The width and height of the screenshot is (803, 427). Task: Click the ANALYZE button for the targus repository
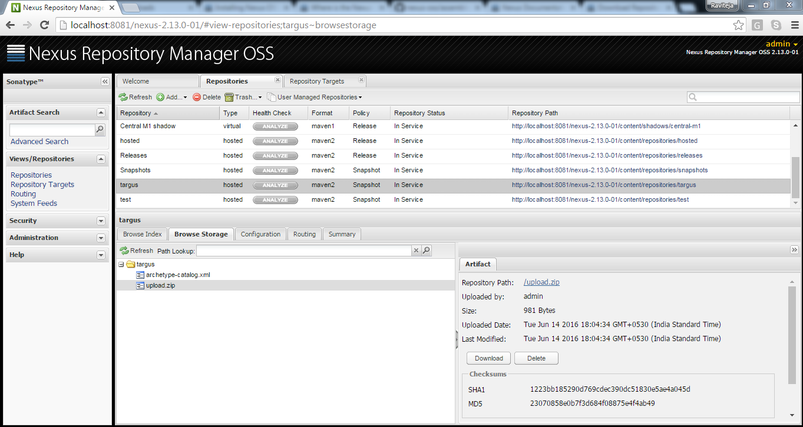(275, 185)
